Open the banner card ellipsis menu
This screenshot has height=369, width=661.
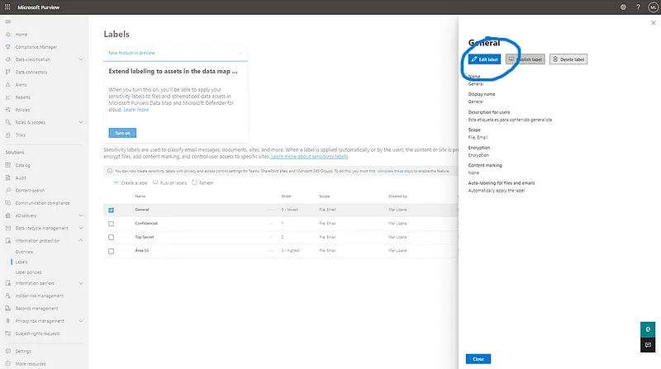click(240, 53)
